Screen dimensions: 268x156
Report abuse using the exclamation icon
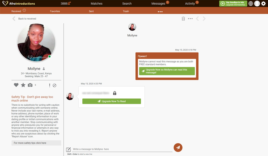(x=50, y=85)
